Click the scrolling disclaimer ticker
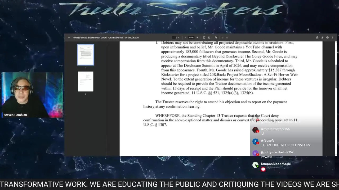 (x=169, y=184)
